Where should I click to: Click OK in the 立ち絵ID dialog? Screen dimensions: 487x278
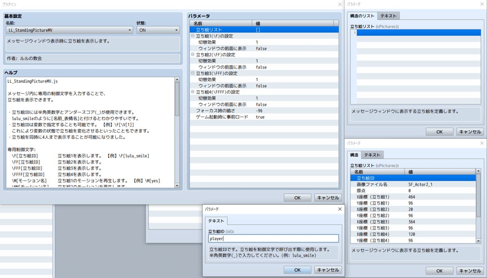point(297,269)
